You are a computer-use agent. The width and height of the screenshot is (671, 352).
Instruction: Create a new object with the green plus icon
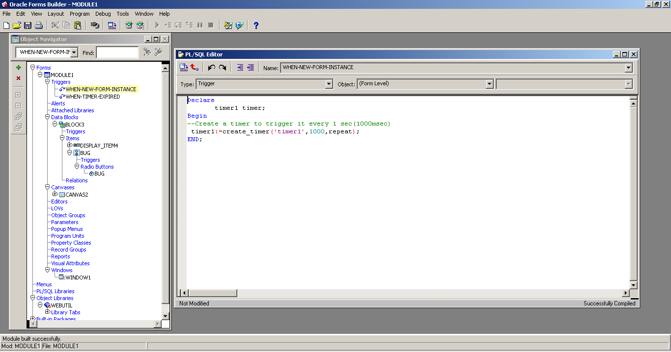18,67
